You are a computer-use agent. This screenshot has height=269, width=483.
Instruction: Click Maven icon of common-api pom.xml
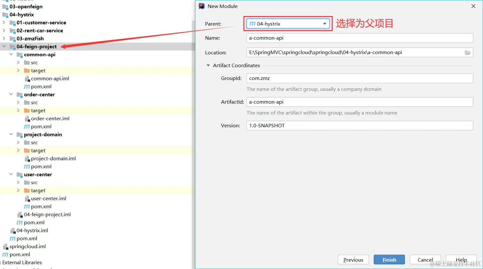27,87
